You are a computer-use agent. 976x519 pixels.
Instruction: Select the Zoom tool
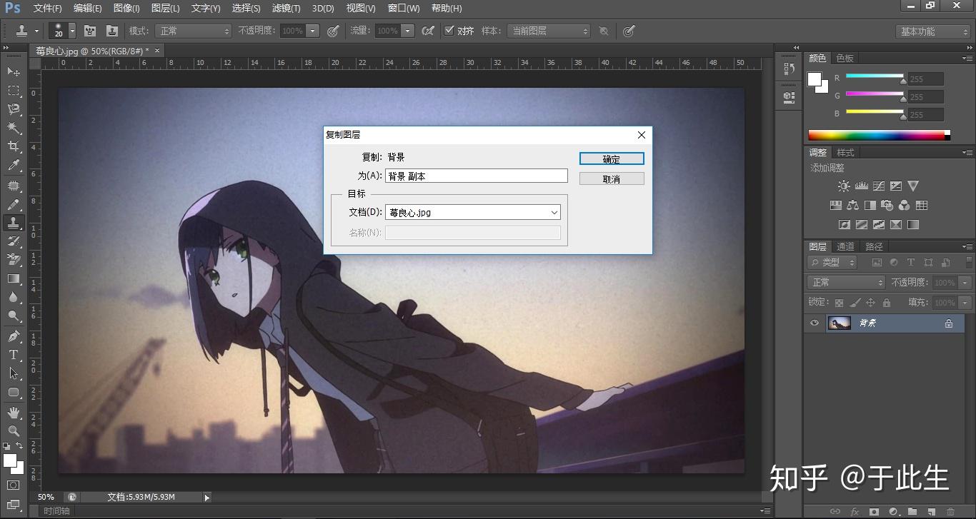14,430
